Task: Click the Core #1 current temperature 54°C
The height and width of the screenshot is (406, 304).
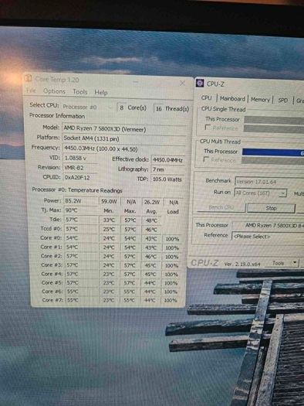Action: 81,247
